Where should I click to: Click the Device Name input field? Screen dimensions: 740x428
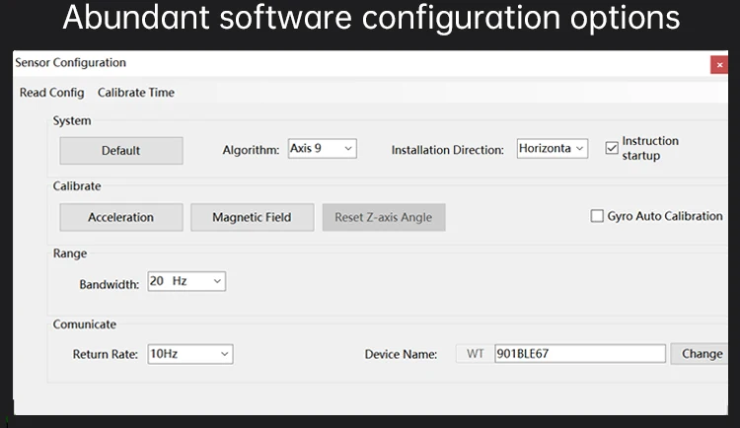580,353
